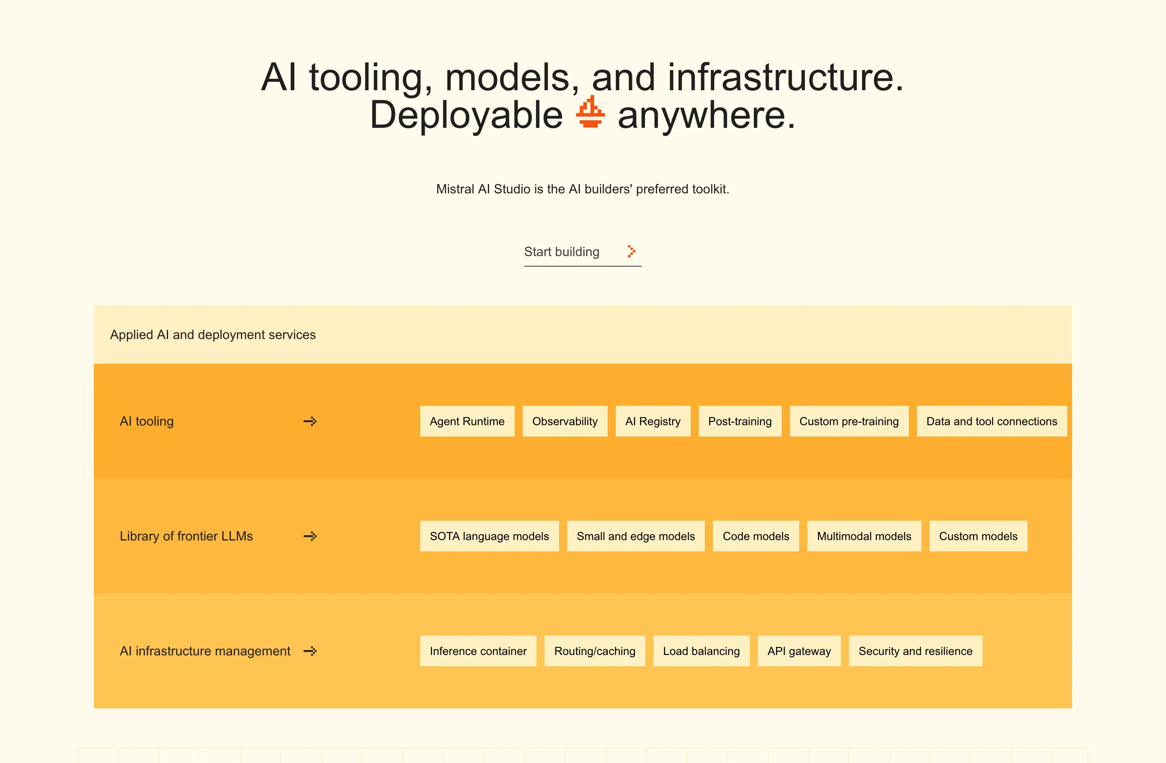
Task: Select the Observability tag
Action: pos(565,421)
